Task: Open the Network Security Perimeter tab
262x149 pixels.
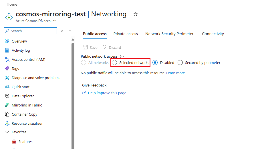Action: point(169,34)
